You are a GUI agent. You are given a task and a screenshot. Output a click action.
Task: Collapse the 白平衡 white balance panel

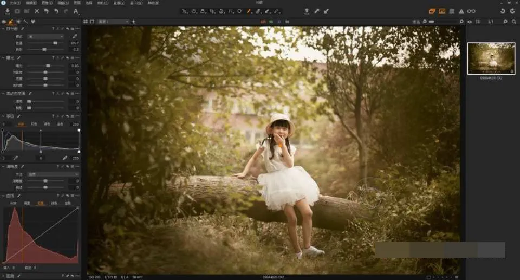3,29
